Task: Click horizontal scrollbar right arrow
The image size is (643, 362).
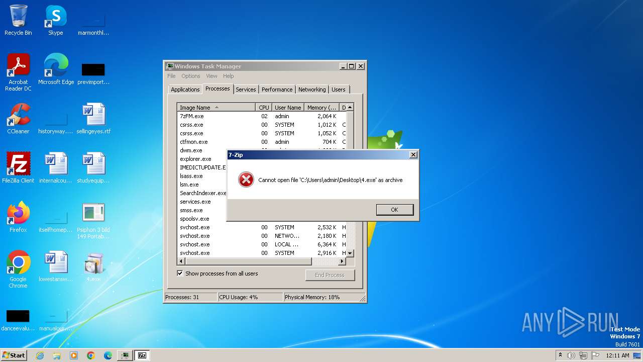Action: click(x=342, y=261)
